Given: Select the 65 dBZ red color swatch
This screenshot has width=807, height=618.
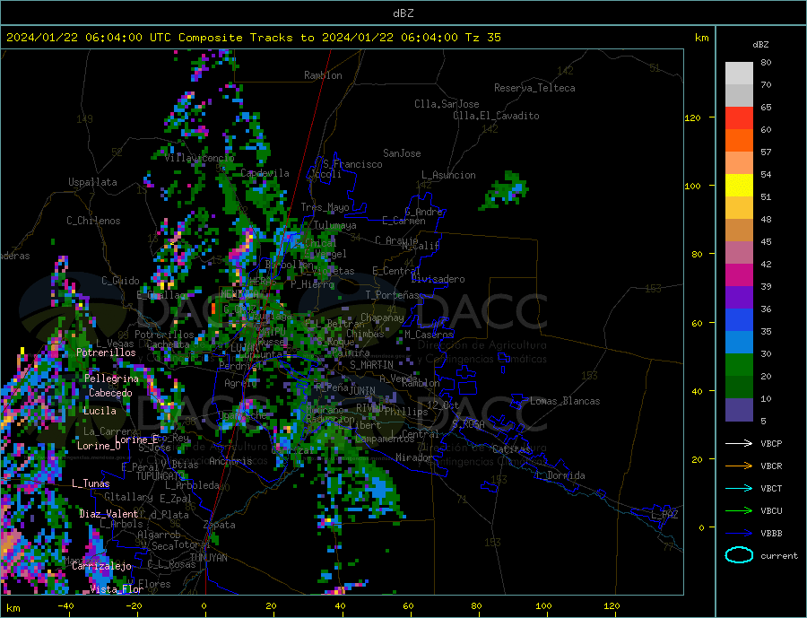Looking at the screenshot, I should [x=739, y=118].
